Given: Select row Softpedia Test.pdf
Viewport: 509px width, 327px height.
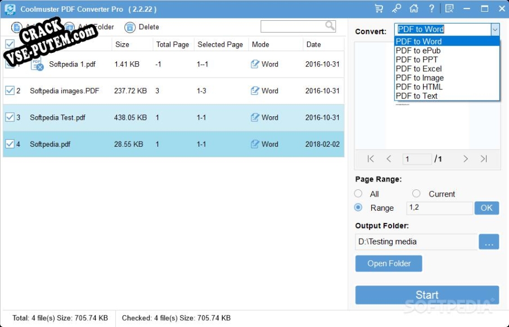Looking at the screenshot, I should (x=173, y=117).
